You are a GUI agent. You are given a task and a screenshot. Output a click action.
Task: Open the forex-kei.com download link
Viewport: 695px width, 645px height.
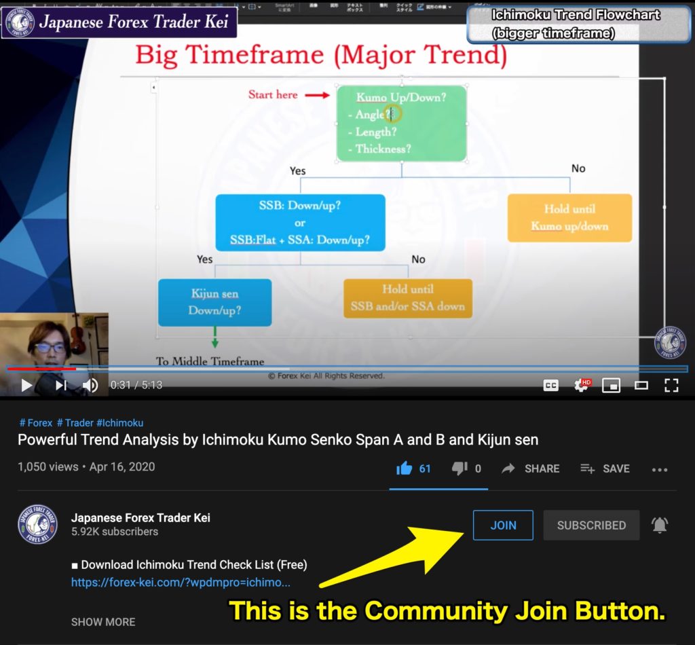pyautogui.click(x=181, y=583)
